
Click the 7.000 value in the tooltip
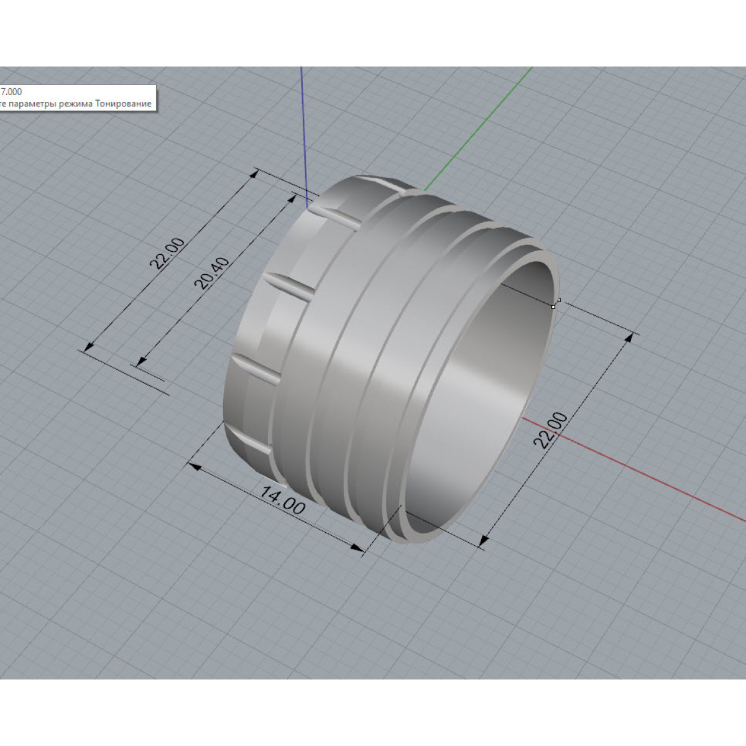point(11,92)
